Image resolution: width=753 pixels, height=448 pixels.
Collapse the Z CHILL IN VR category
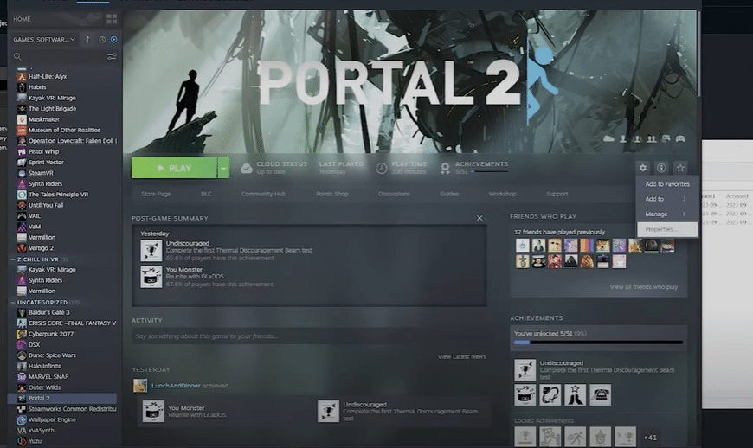click(x=13, y=259)
